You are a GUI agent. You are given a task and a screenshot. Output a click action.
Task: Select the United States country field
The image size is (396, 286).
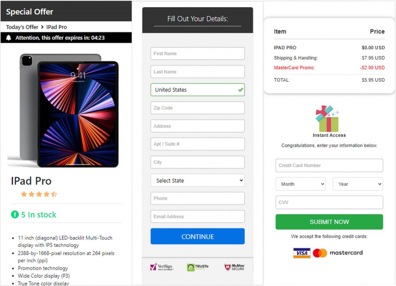tap(198, 90)
